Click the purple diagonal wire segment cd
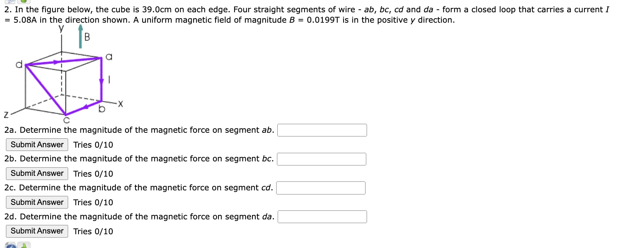The height and width of the screenshot is (248, 619). click(46, 90)
